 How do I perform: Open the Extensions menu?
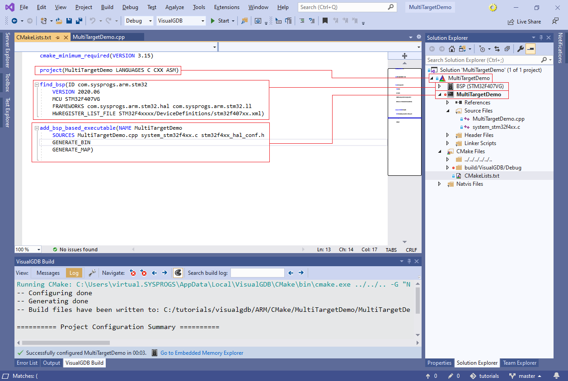coord(227,7)
